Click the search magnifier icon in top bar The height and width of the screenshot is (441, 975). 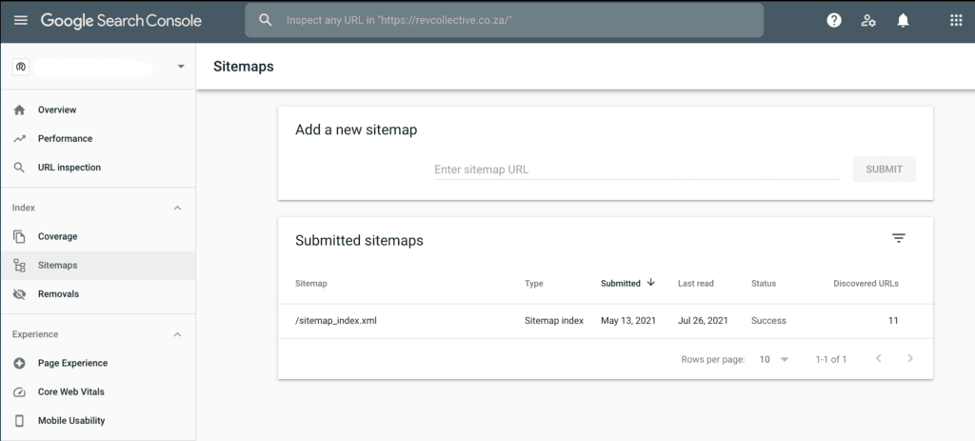266,21
